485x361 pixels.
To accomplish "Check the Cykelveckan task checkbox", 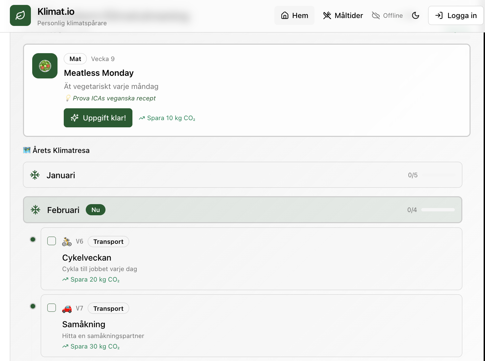I will [52, 241].
